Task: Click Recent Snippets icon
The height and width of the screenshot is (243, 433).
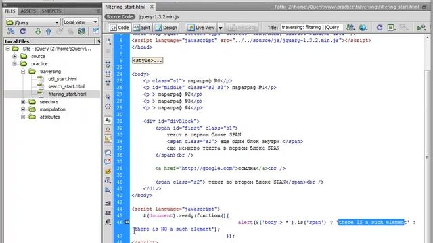Action: click(x=108, y=180)
